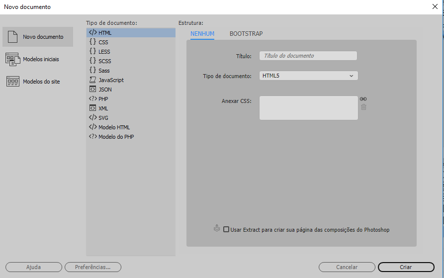Click the Anexar CSS list box
The width and height of the screenshot is (444, 278).
309,108
